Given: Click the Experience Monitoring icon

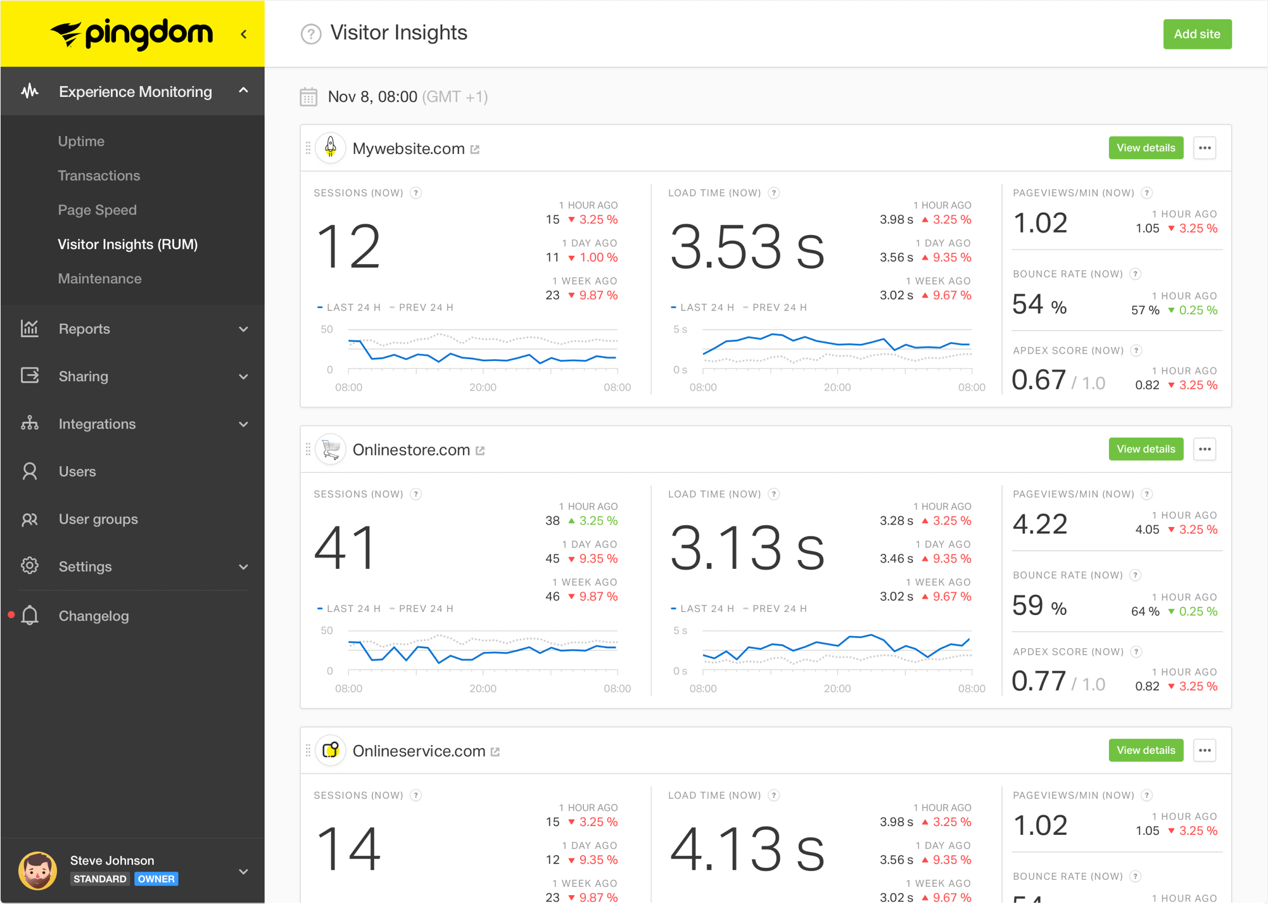Looking at the screenshot, I should click(x=30, y=91).
